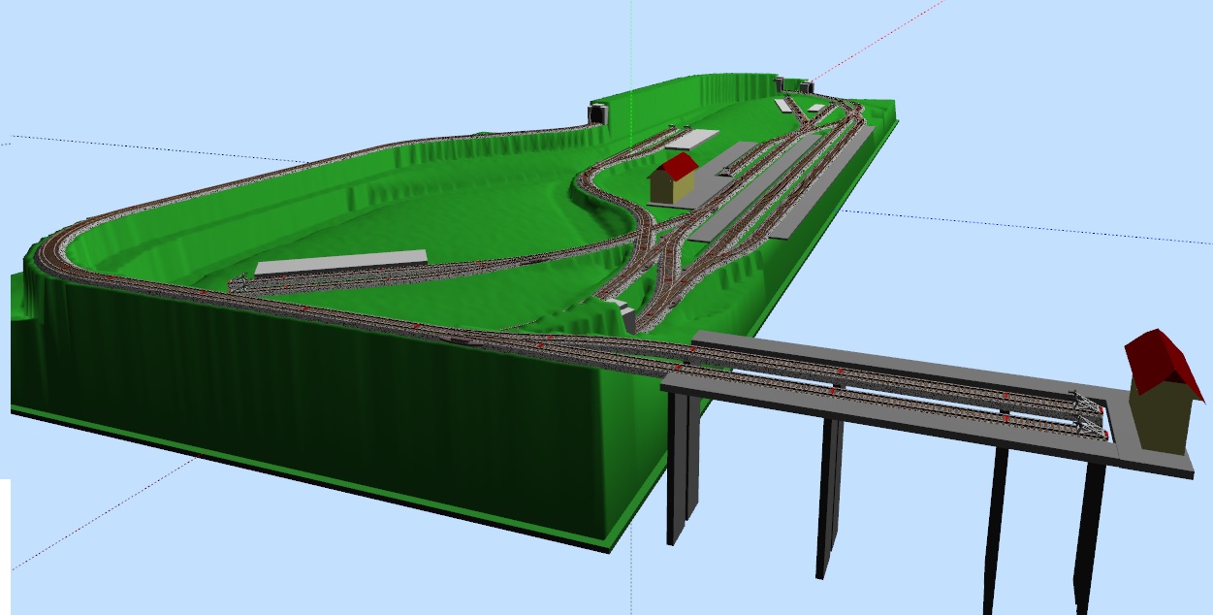Click the third bridge pillar from the left
The width and height of the screenshot is (1213, 615).
tap(996, 524)
